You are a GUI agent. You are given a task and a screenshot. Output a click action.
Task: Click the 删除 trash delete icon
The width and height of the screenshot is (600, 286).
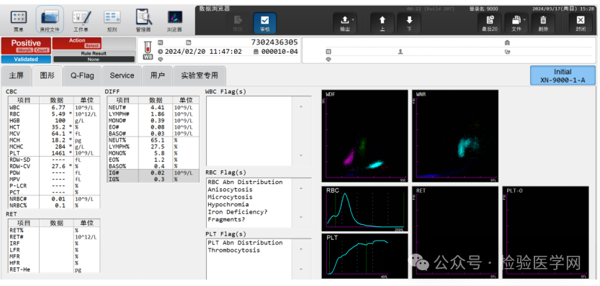543,23
